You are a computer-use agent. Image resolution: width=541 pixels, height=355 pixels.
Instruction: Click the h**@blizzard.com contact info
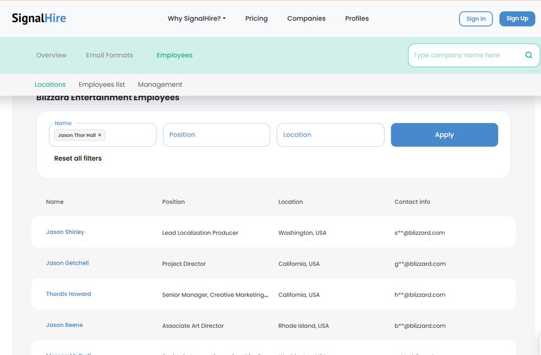[420, 295]
